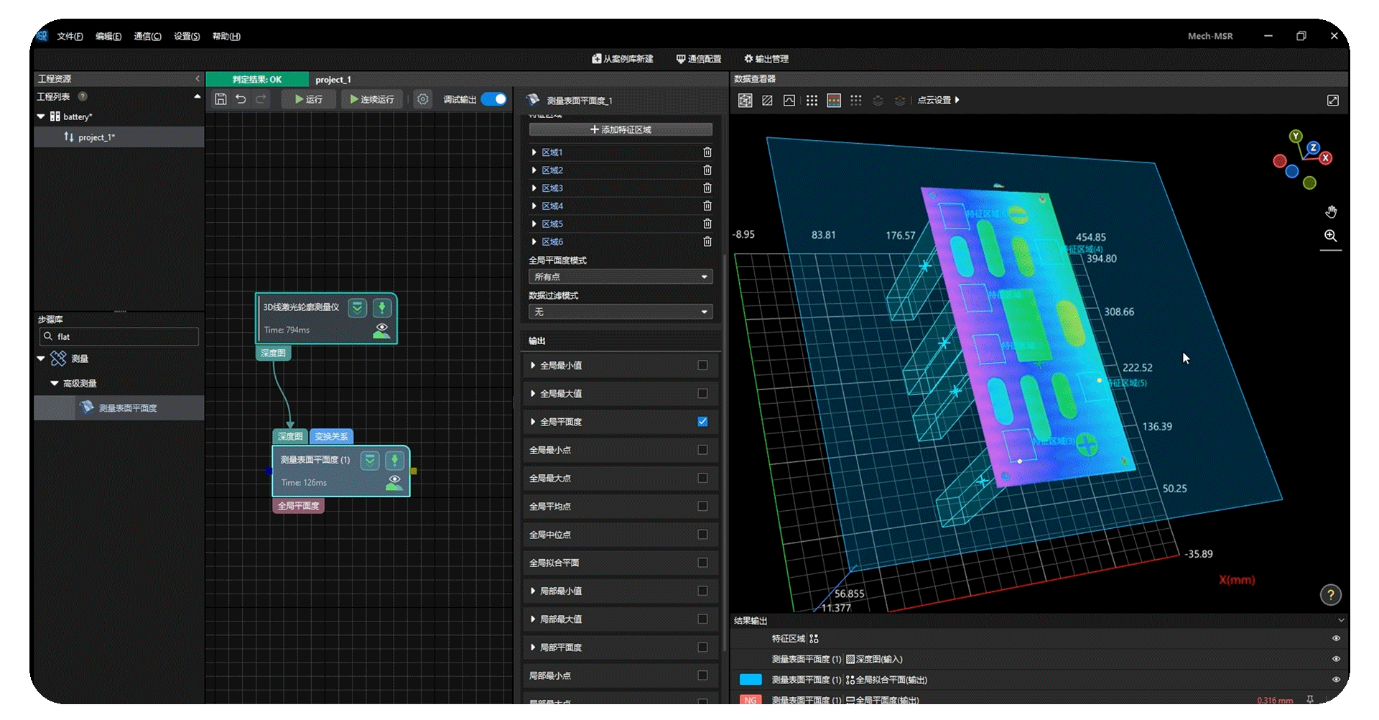Viewport: 1379px width, 720px height.
Task: Open the 帮助(H) menu
Action: [x=226, y=37]
